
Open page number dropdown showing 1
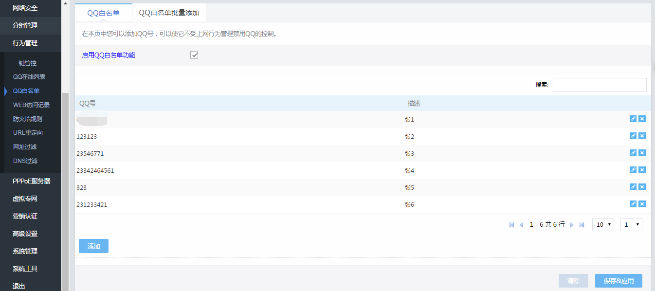tap(631, 224)
